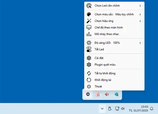
Task: Click the magic wand effects icon
Action: click(89, 21)
